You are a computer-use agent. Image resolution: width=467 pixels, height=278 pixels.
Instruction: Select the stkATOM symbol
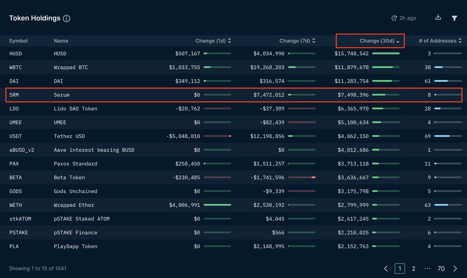click(20, 219)
